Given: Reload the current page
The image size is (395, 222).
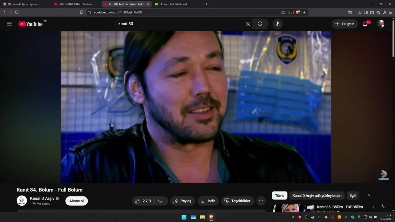Looking at the screenshot, I should [x=17, y=12].
